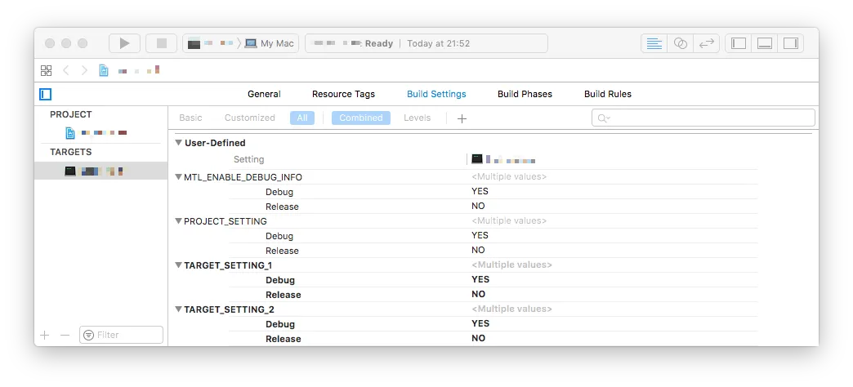Select the NO value of PROJECT_SETTING Release

(478, 250)
